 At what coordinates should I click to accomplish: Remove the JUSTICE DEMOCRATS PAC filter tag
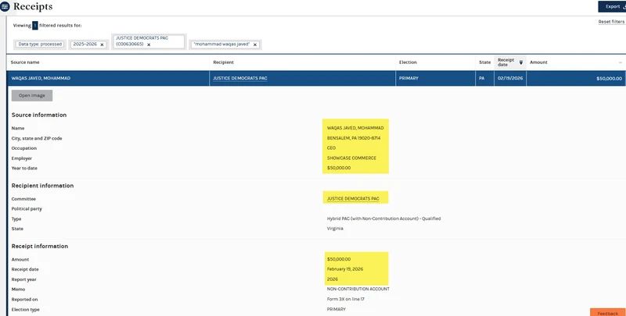point(149,44)
